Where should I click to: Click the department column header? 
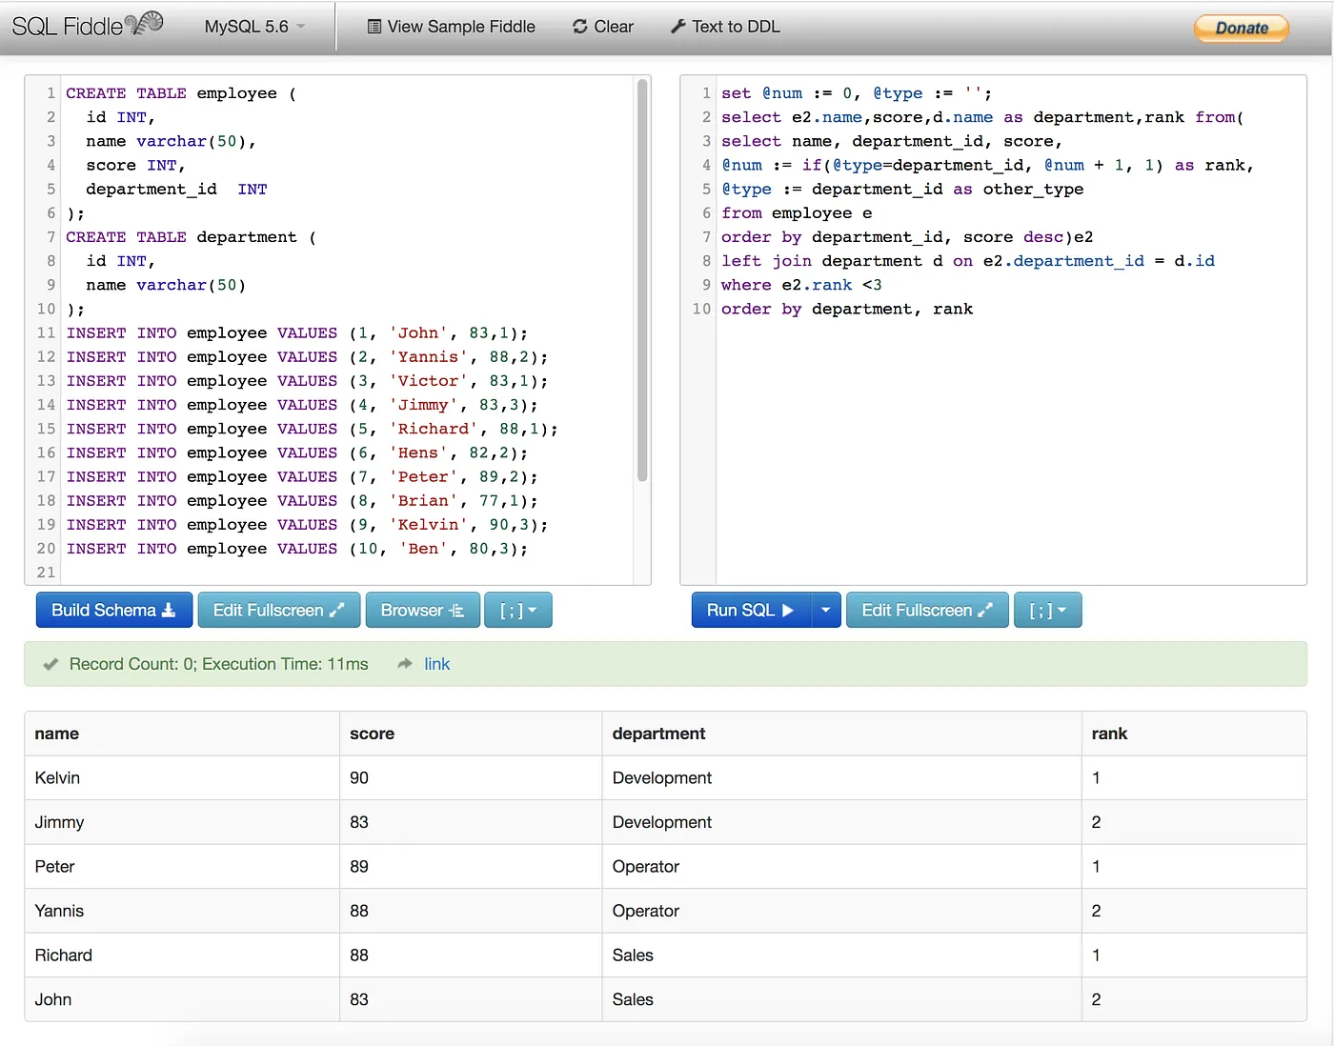(x=658, y=734)
